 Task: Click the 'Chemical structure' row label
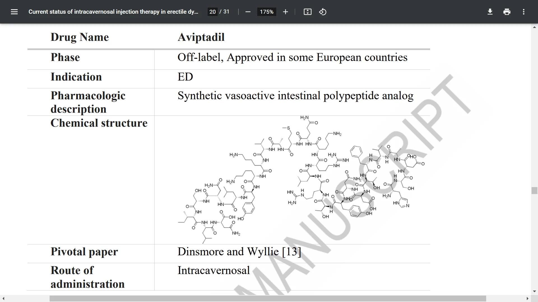point(99,123)
